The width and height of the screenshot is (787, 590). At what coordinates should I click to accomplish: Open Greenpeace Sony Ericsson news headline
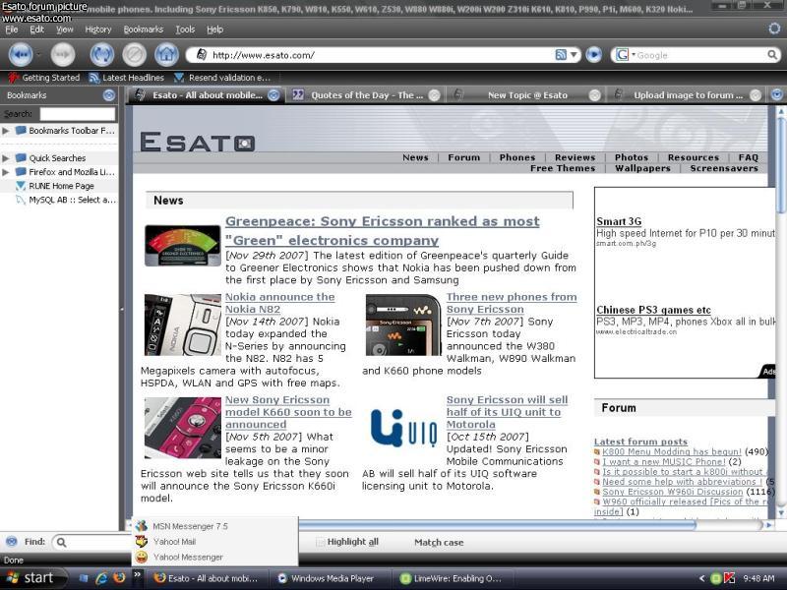pyautogui.click(x=383, y=231)
